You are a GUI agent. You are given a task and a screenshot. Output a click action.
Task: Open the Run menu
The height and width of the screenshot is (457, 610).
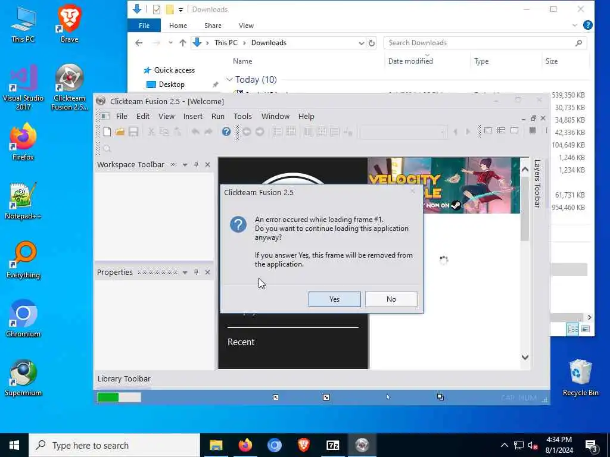click(x=218, y=116)
